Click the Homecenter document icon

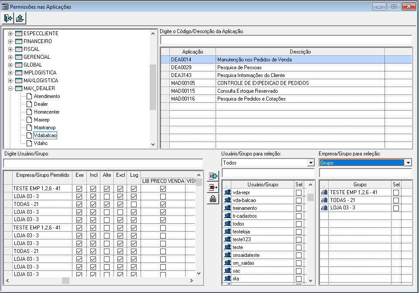[x=29, y=112]
